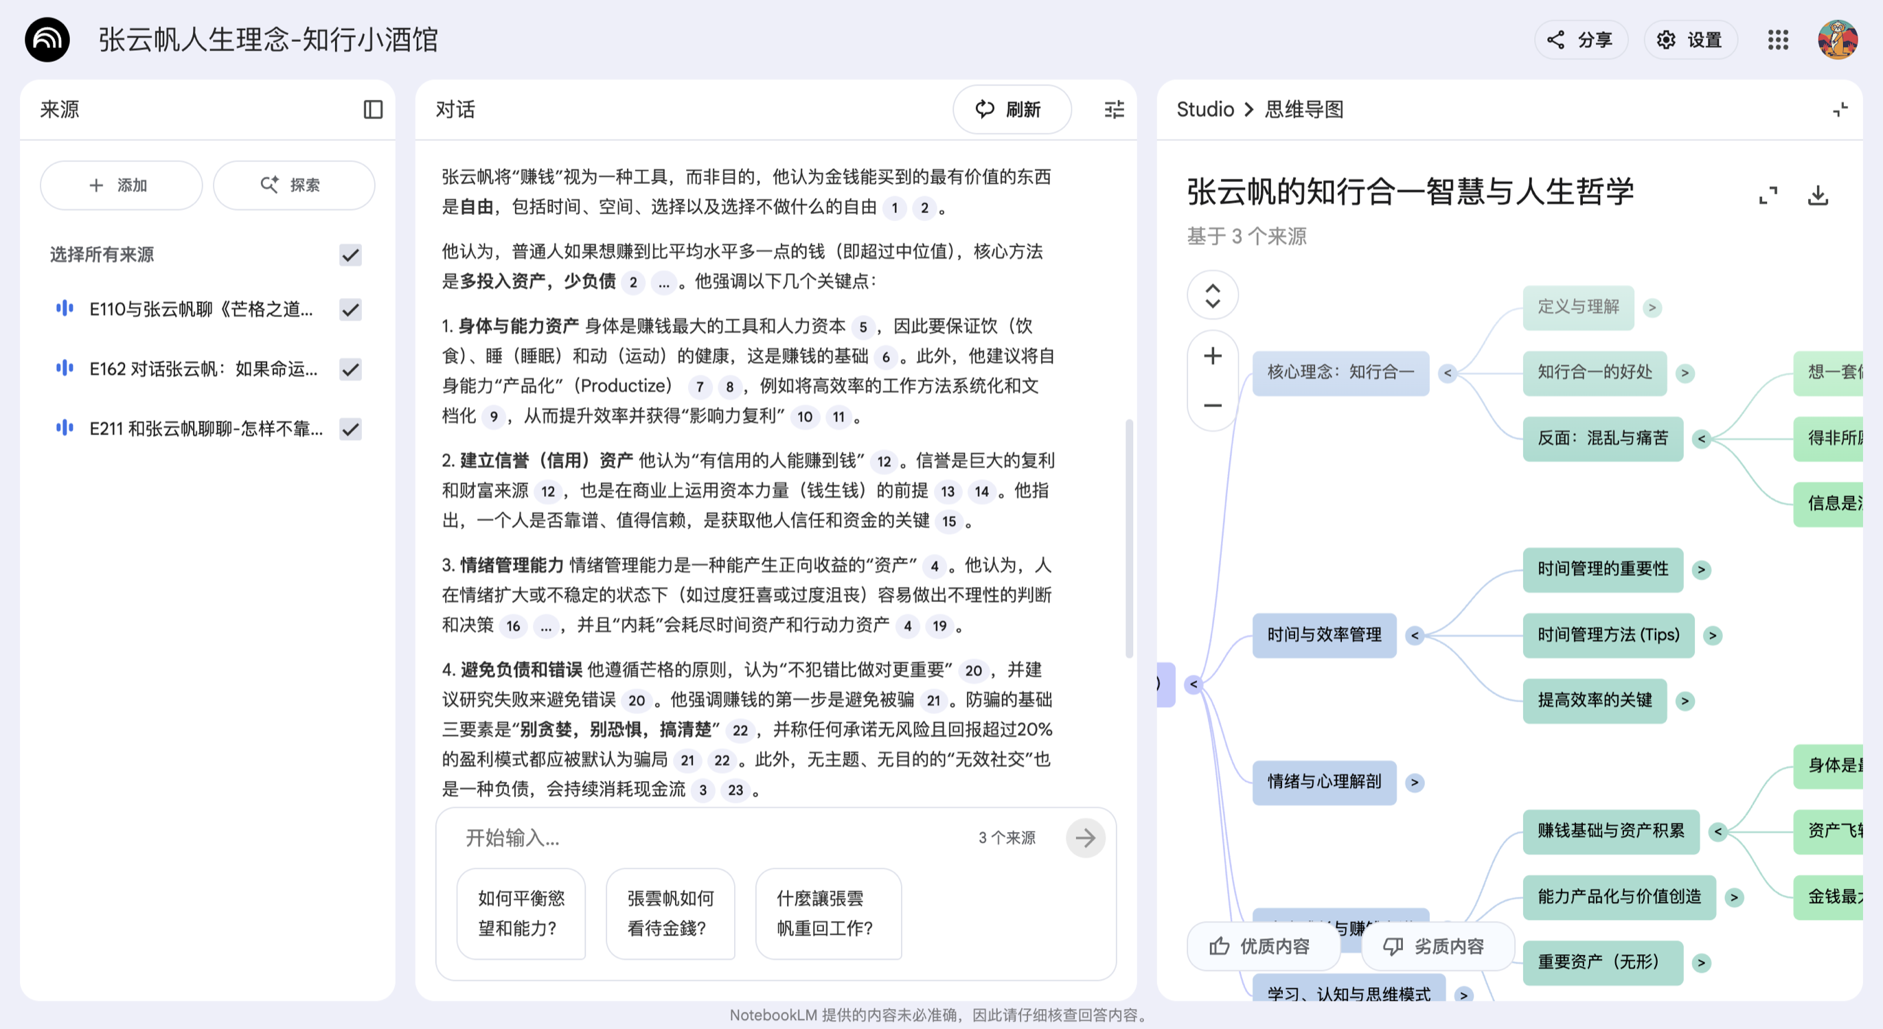The width and height of the screenshot is (1883, 1029).
Task: Expand 能力产品化与价值创造 node
Action: click(x=1733, y=897)
